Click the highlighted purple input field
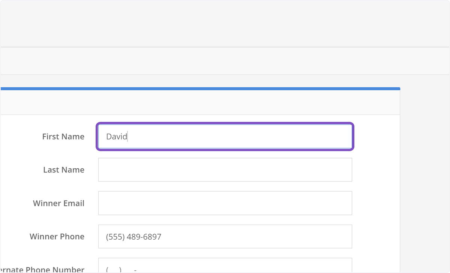 point(225,136)
